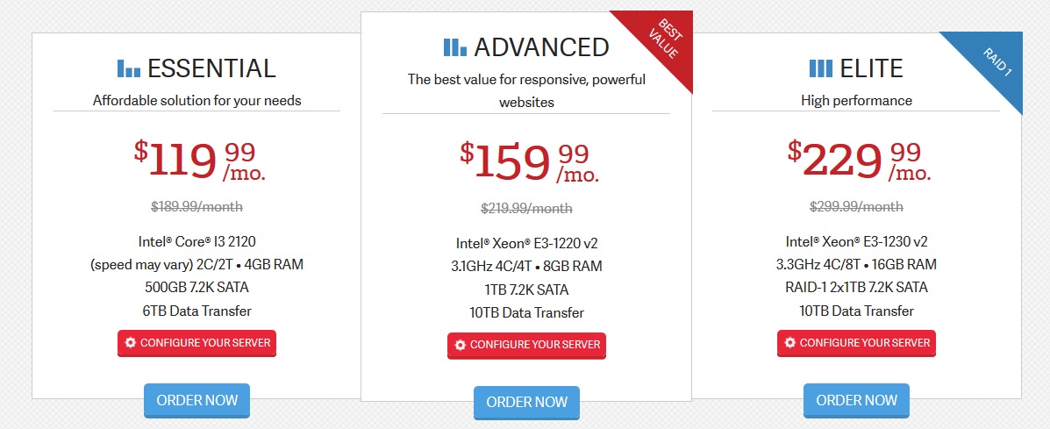Image resolution: width=1050 pixels, height=429 pixels.
Task: Click gear icon in Elite configure button
Action: click(790, 342)
